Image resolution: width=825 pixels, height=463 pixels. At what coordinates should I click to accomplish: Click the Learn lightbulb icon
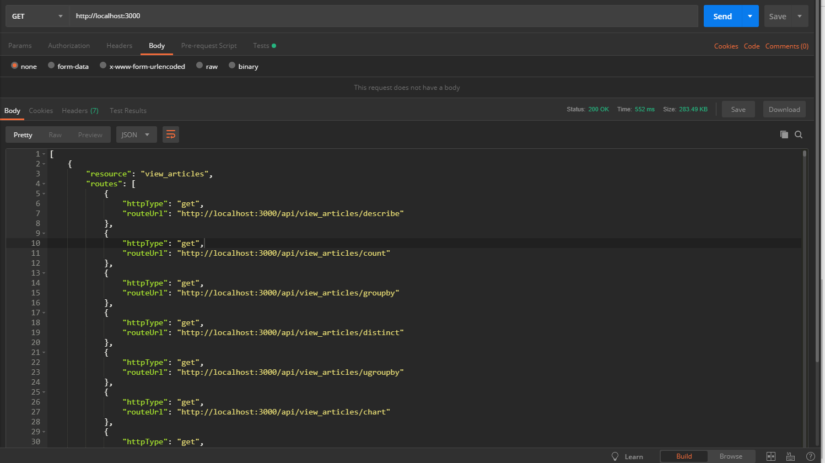[x=615, y=456]
